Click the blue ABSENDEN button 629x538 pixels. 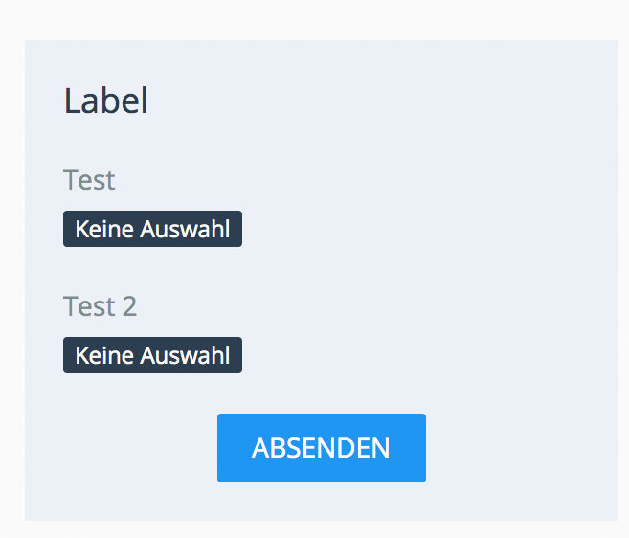tap(321, 448)
